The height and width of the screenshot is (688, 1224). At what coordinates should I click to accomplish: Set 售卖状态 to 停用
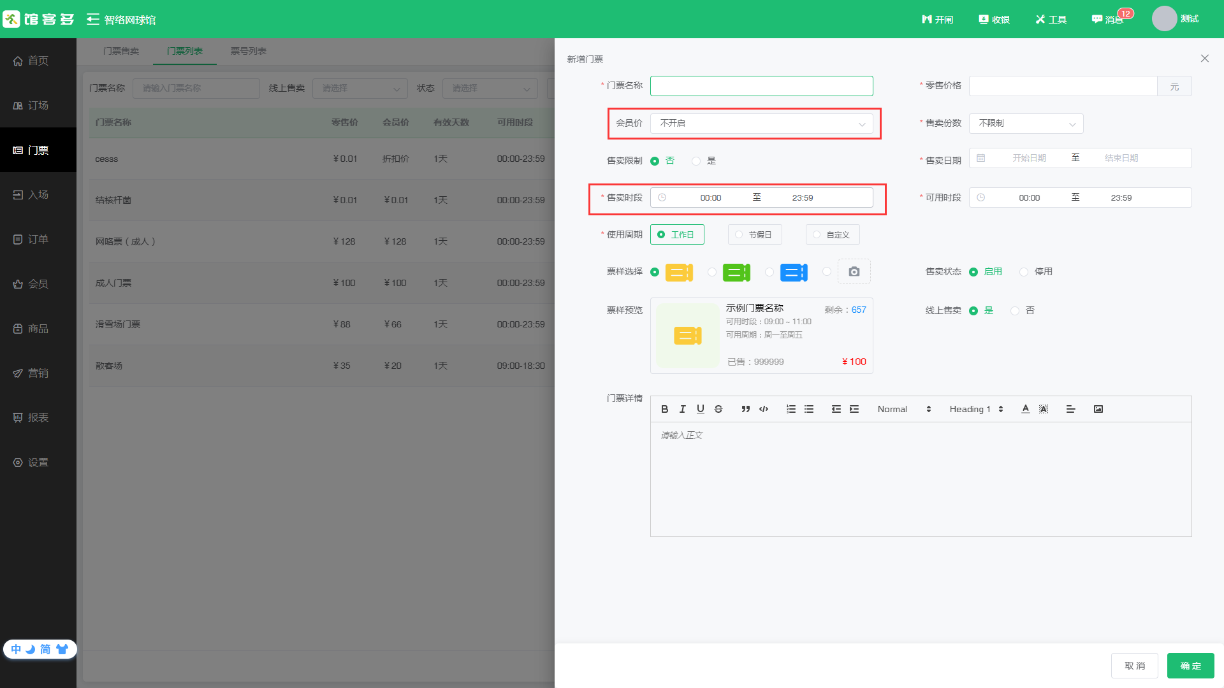pyautogui.click(x=1024, y=272)
